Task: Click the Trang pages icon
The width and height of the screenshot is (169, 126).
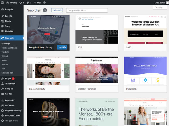Action: (3, 26)
